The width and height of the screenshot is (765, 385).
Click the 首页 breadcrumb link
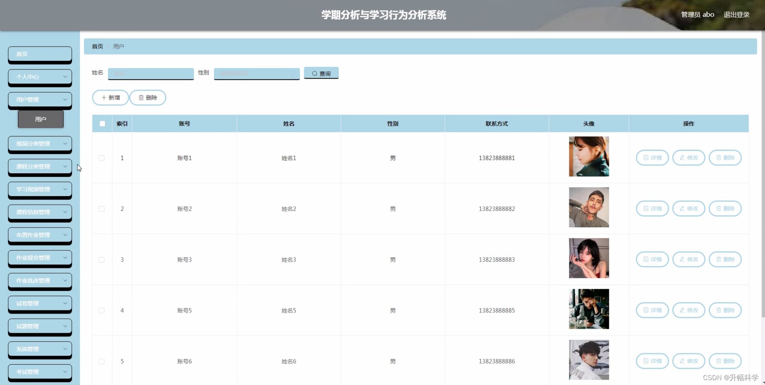(x=97, y=46)
